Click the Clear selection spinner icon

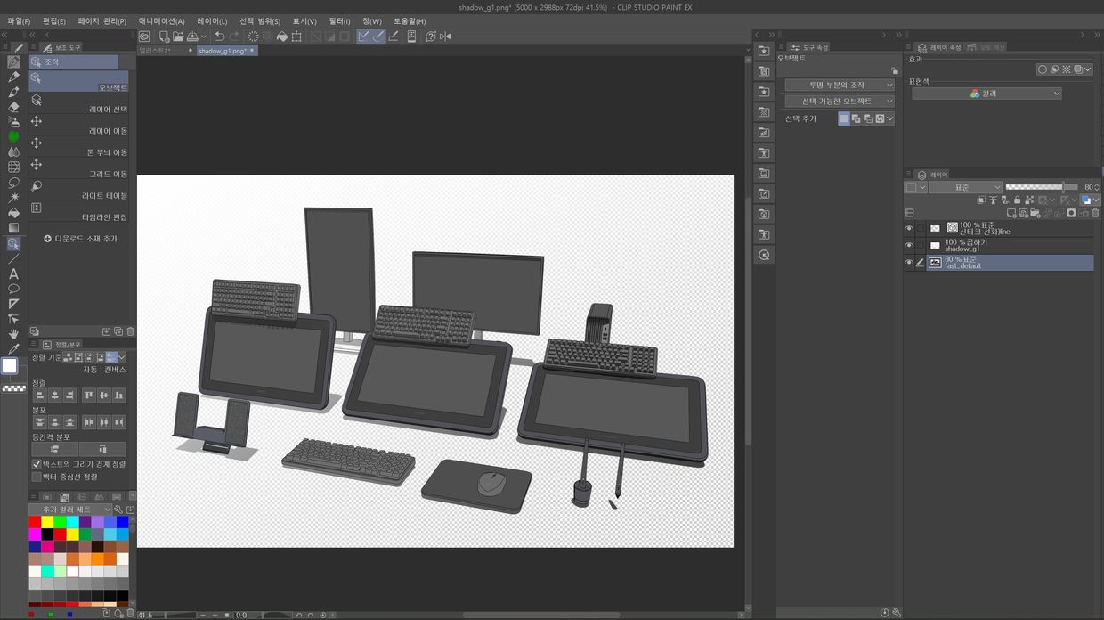coord(254,37)
